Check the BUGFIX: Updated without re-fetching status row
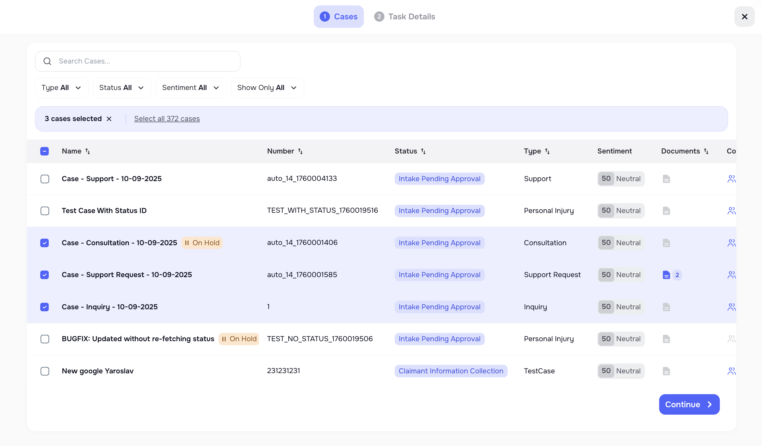The width and height of the screenshot is (762, 446). tap(44, 339)
